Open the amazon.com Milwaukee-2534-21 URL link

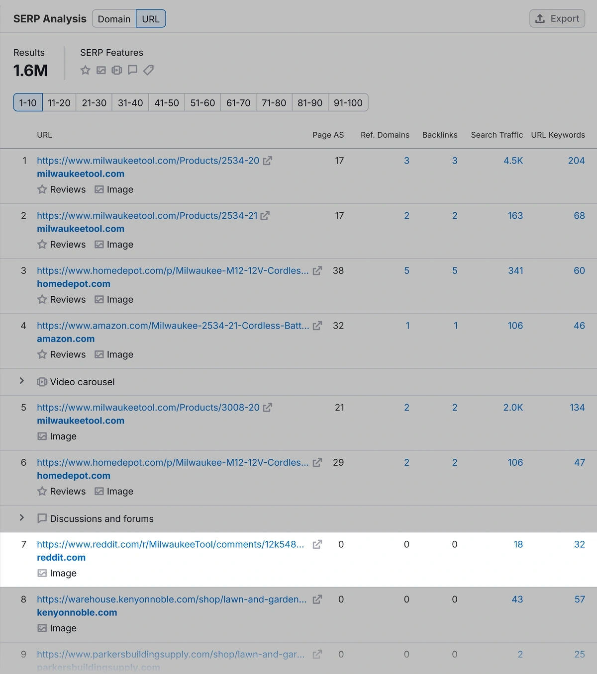[173, 326]
